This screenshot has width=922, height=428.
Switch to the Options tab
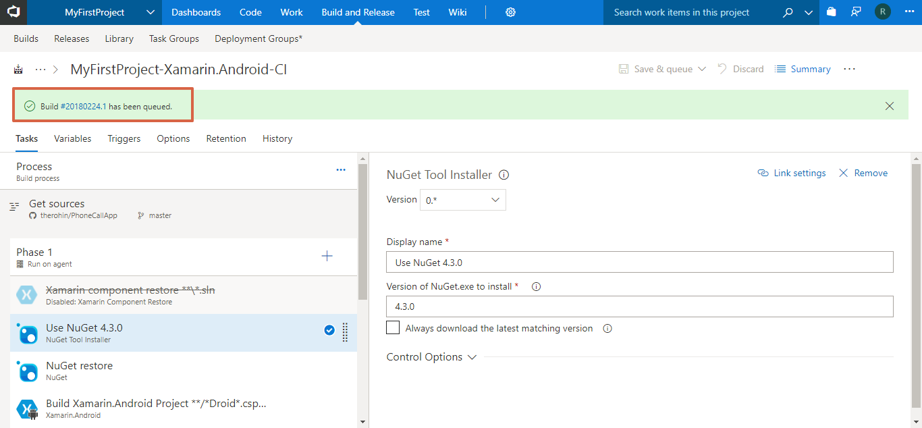click(173, 138)
